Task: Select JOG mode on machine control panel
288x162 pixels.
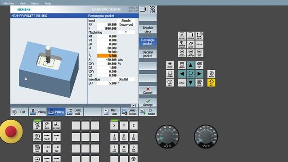Action: click(37, 126)
